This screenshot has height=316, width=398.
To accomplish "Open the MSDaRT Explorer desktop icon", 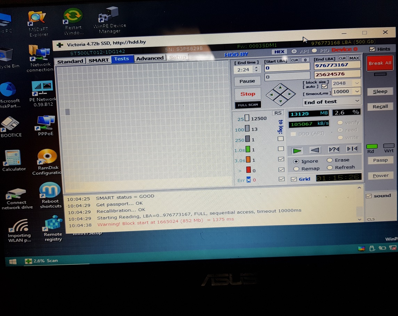I will [38, 24].
